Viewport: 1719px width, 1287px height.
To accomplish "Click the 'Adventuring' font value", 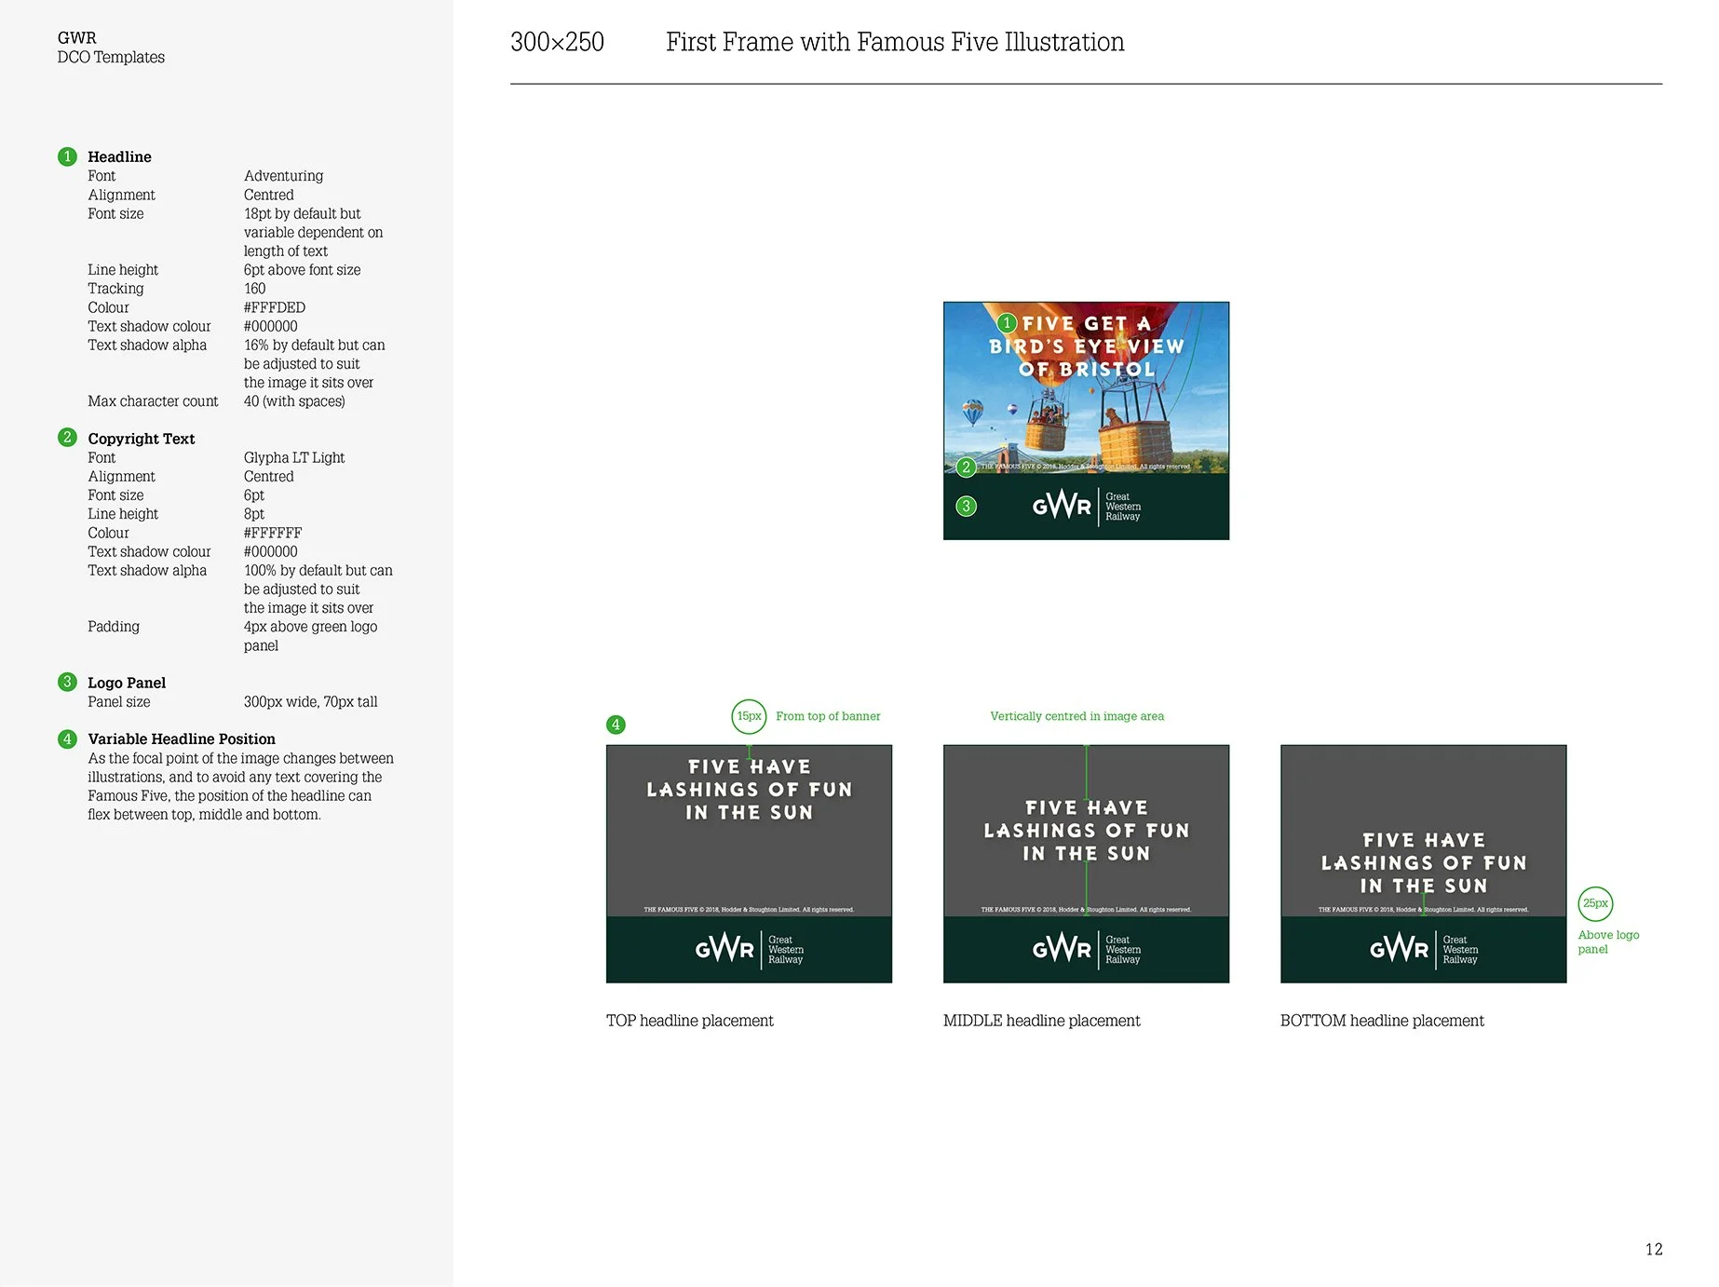I will [x=284, y=176].
